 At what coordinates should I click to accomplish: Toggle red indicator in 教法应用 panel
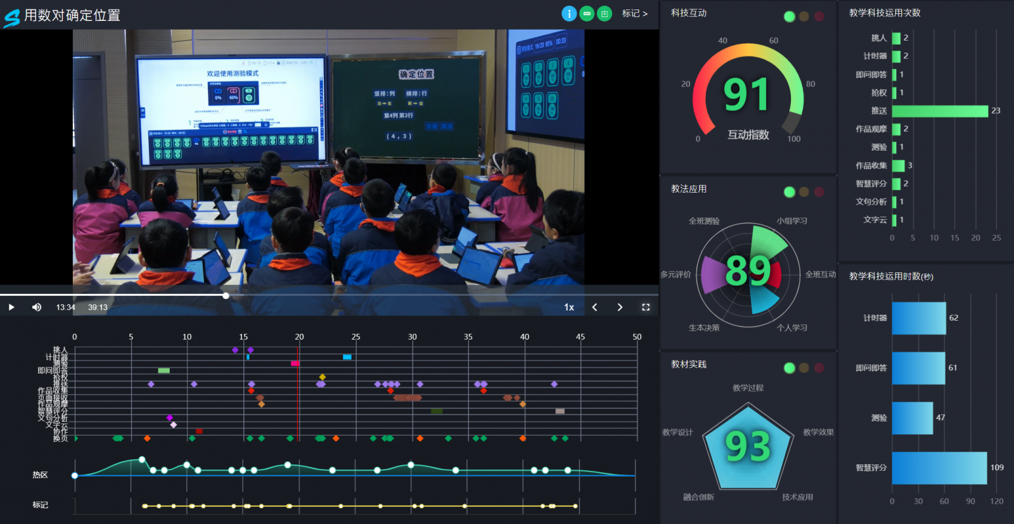point(819,192)
